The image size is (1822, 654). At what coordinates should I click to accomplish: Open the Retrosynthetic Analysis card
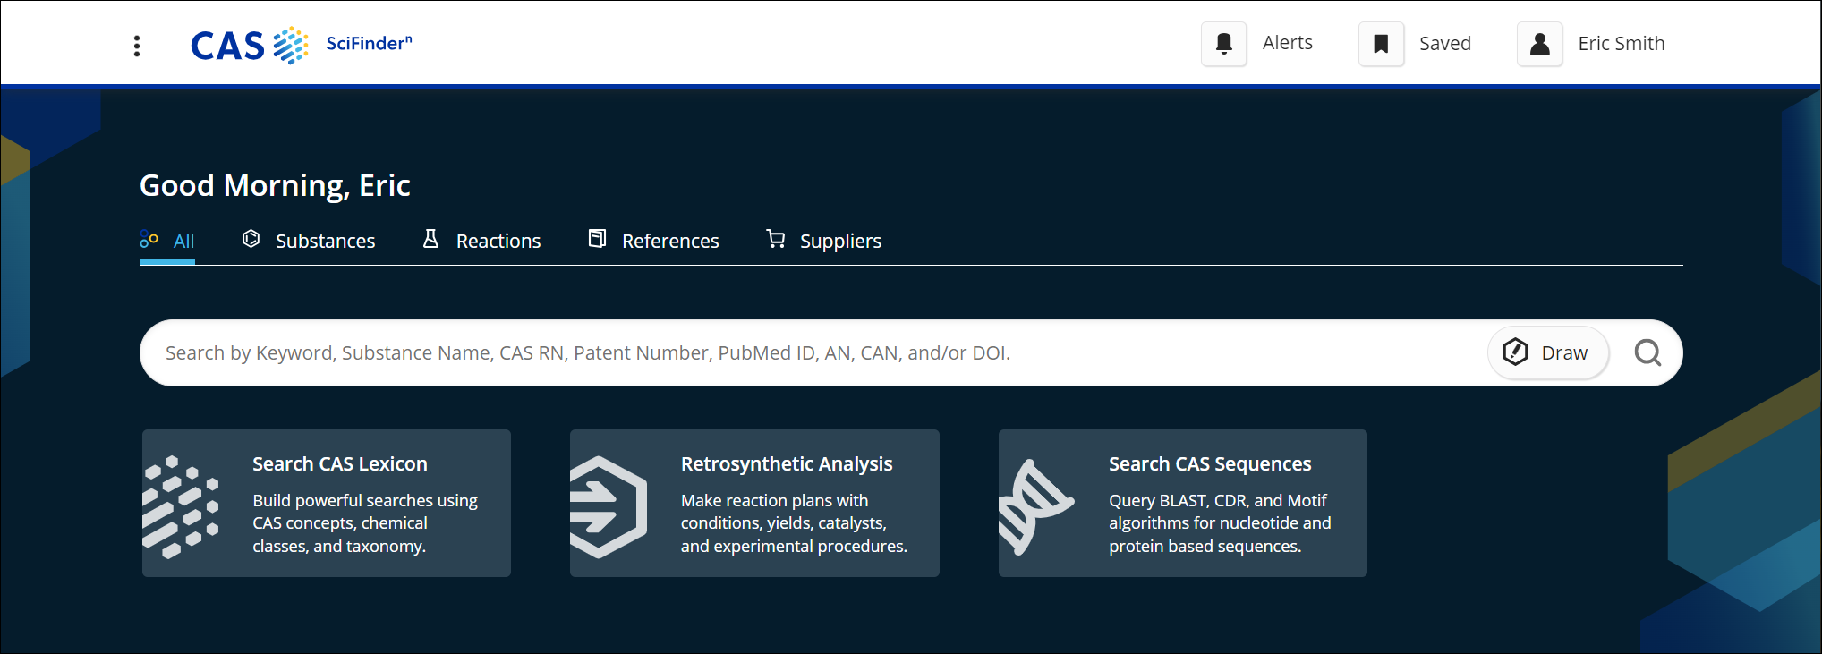pos(754,504)
